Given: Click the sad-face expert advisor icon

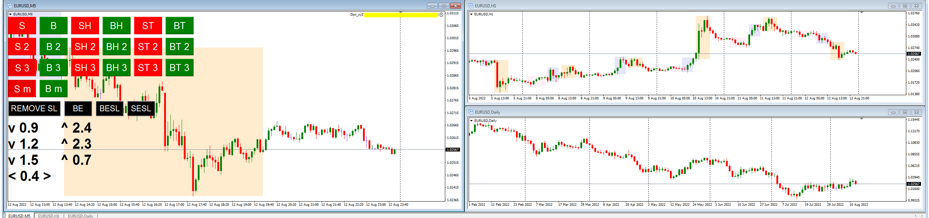Looking at the screenshot, I should (x=441, y=15).
